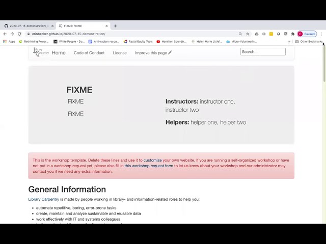Click the page vertical scrollbar thumb
The height and width of the screenshot is (244, 326).
(324, 65)
